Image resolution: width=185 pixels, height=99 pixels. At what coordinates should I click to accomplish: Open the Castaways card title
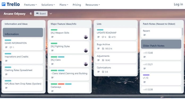tap(56, 87)
